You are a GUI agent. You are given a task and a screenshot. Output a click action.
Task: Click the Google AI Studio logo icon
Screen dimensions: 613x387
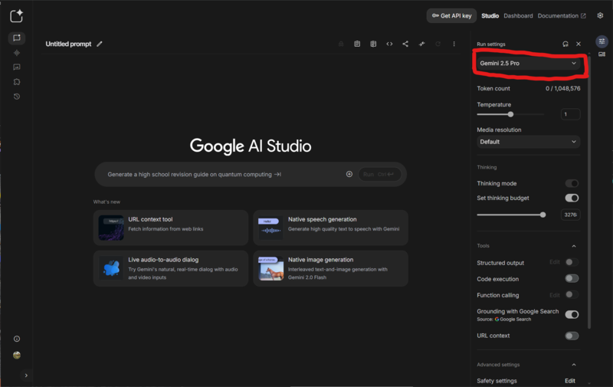click(16, 16)
